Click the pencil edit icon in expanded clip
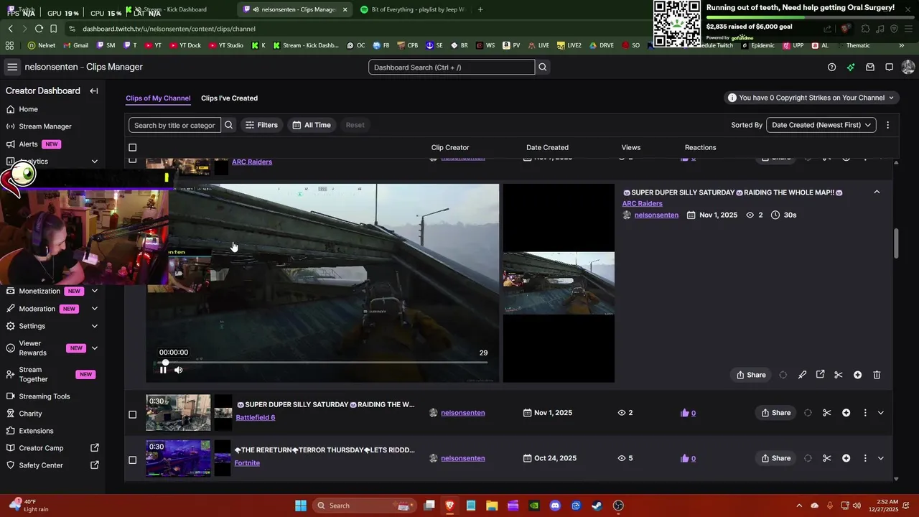The image size is (919, 517). (x=802, y=375)
